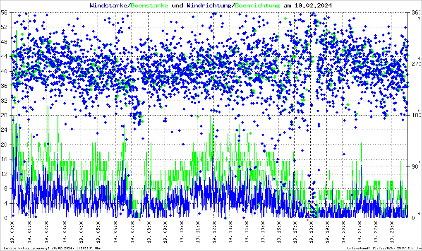Click the 56 value on the left axis

pos(5,13)
